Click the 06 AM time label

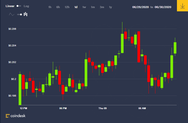[142, 108]
